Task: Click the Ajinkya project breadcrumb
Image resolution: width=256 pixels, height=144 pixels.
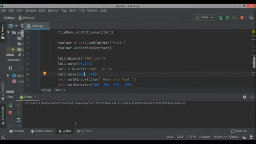Action: point(9,18)
